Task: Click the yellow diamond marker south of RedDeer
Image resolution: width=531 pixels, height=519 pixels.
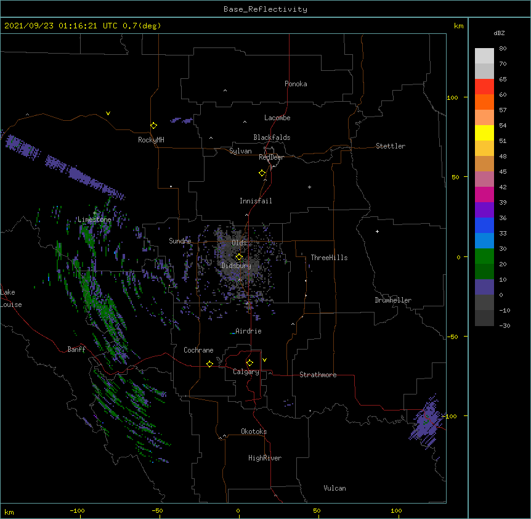Action: click(262, 173)
